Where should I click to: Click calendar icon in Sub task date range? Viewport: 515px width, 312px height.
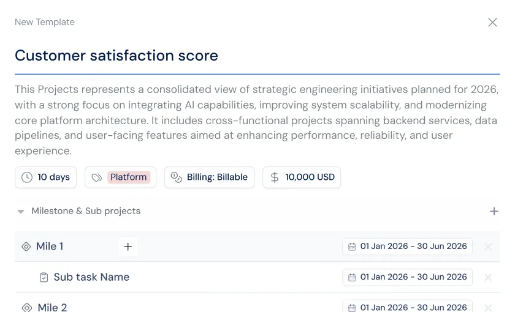(352, 277)
